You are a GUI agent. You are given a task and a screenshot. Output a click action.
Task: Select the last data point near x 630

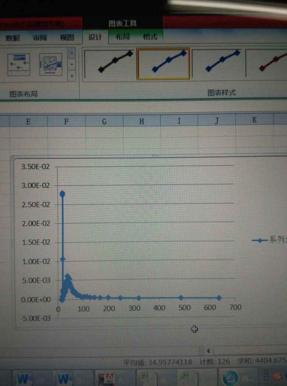[219, 298]
